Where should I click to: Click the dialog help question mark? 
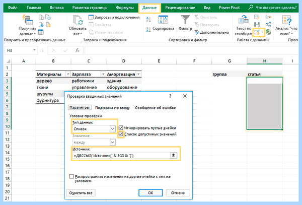click(170, 96)
